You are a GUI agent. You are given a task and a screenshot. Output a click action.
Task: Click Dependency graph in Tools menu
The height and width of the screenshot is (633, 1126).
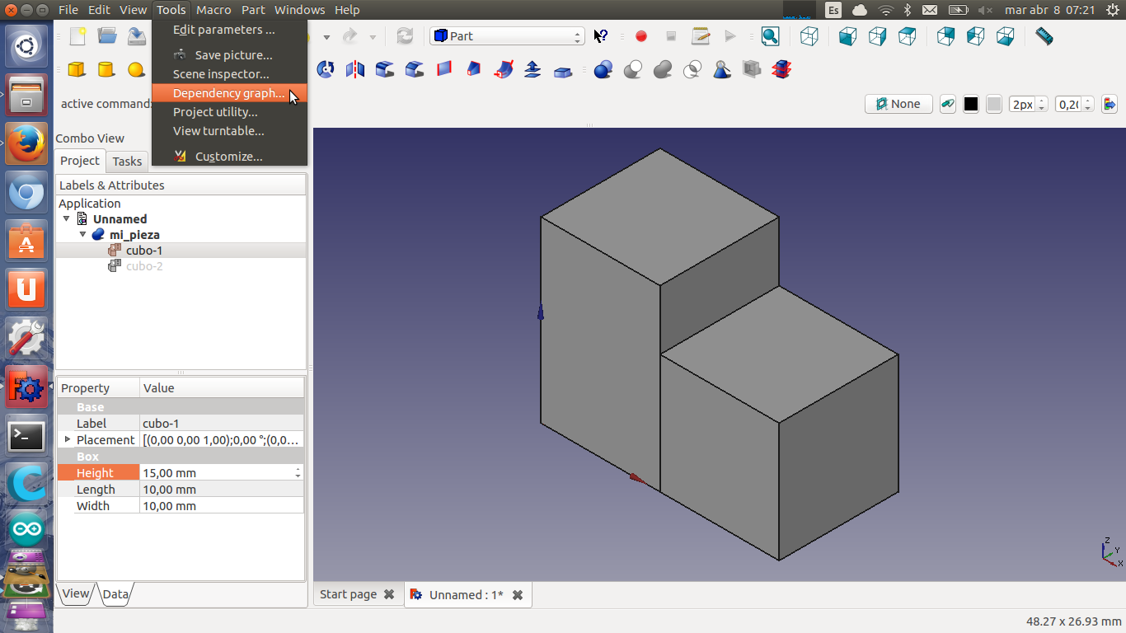(228, 93)
